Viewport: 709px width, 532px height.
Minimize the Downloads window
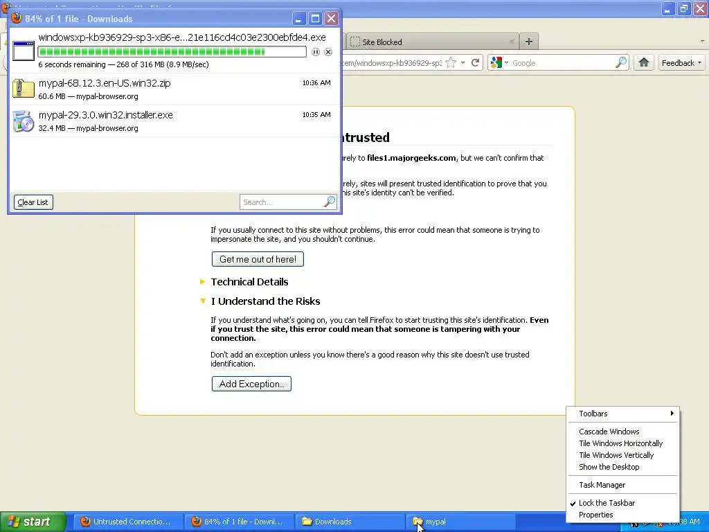click(298, 19)
